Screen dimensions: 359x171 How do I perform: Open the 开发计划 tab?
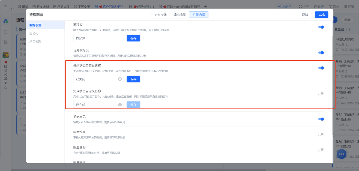point(40,7)
